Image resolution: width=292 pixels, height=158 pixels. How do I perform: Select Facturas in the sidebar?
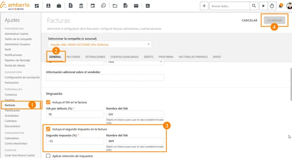10,105
